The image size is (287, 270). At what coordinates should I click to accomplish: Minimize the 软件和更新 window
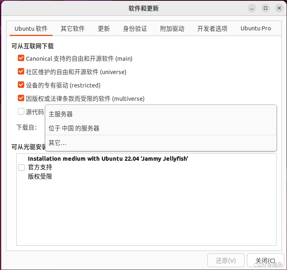(252, 8)
